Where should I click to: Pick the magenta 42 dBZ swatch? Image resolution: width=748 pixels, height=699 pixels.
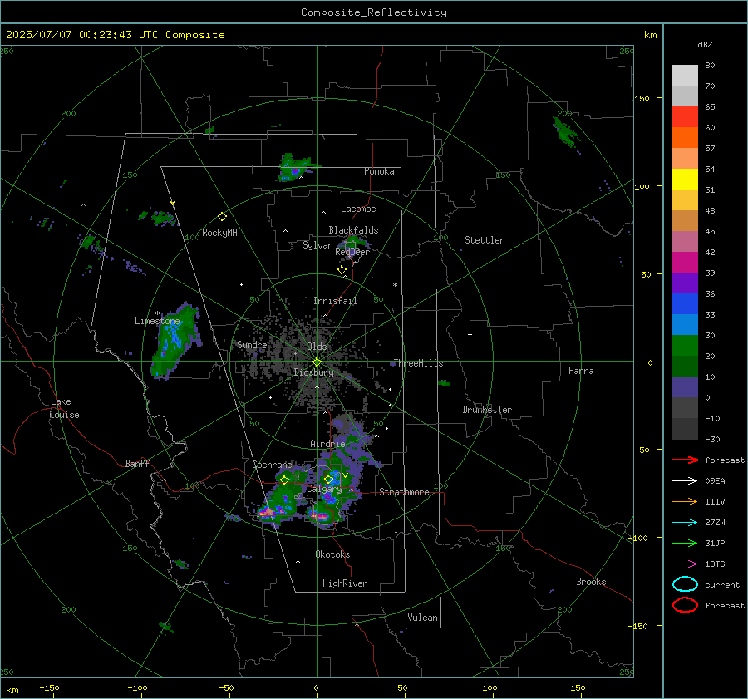click(x=685, y=263)
